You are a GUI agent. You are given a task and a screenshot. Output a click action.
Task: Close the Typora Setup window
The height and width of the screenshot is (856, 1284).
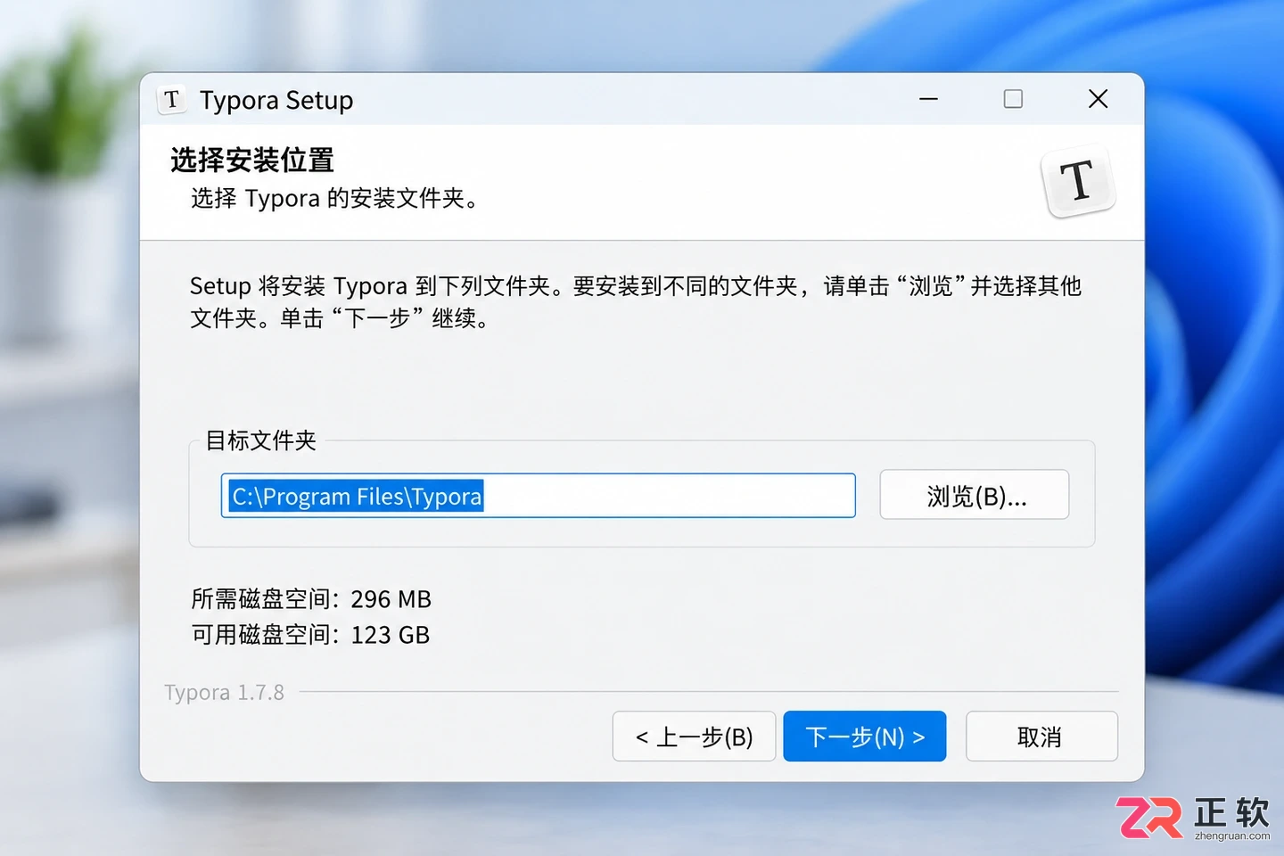(1099, 99)
